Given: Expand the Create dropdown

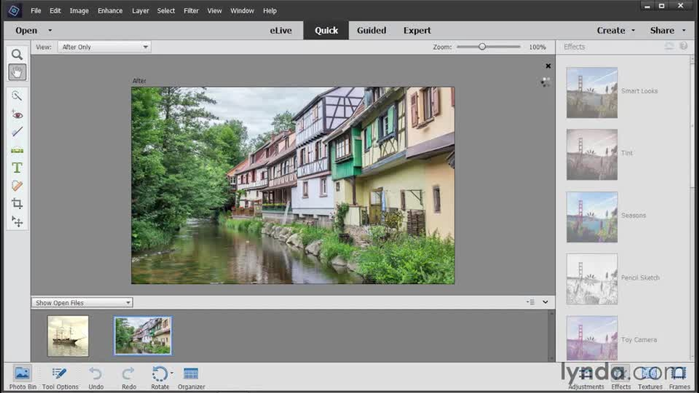Looking at the screenshot, I should 633,31.
